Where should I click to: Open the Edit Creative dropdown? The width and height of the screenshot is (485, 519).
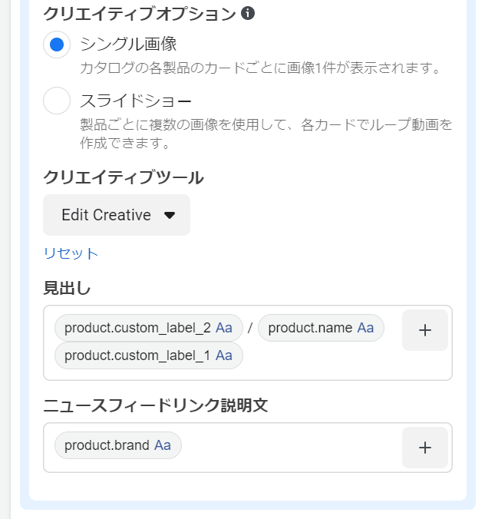[x=106, y=215]
